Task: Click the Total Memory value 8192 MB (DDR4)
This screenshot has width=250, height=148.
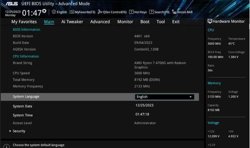Action: [147, 80]
